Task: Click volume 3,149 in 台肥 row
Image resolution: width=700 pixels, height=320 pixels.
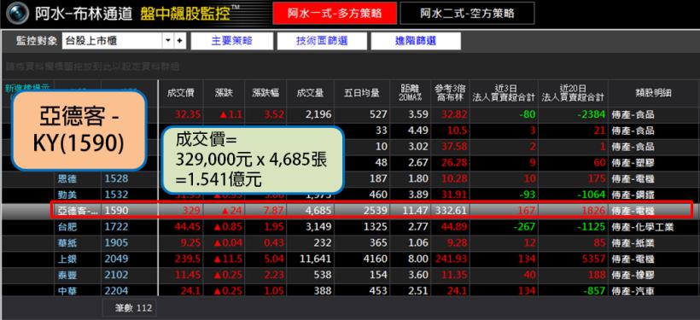Action: coord(318,227)
